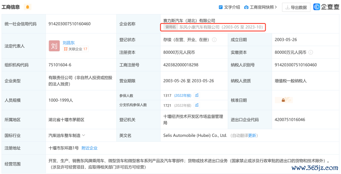Click the 工商信息 section heading

[x=10, y=7]
